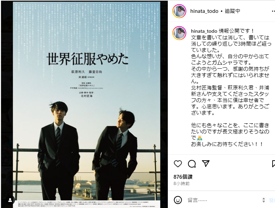The height and width of the screenshot is (208, 275).
Task: Click the hinata_todo username in the header
Action: pos(204,11)
